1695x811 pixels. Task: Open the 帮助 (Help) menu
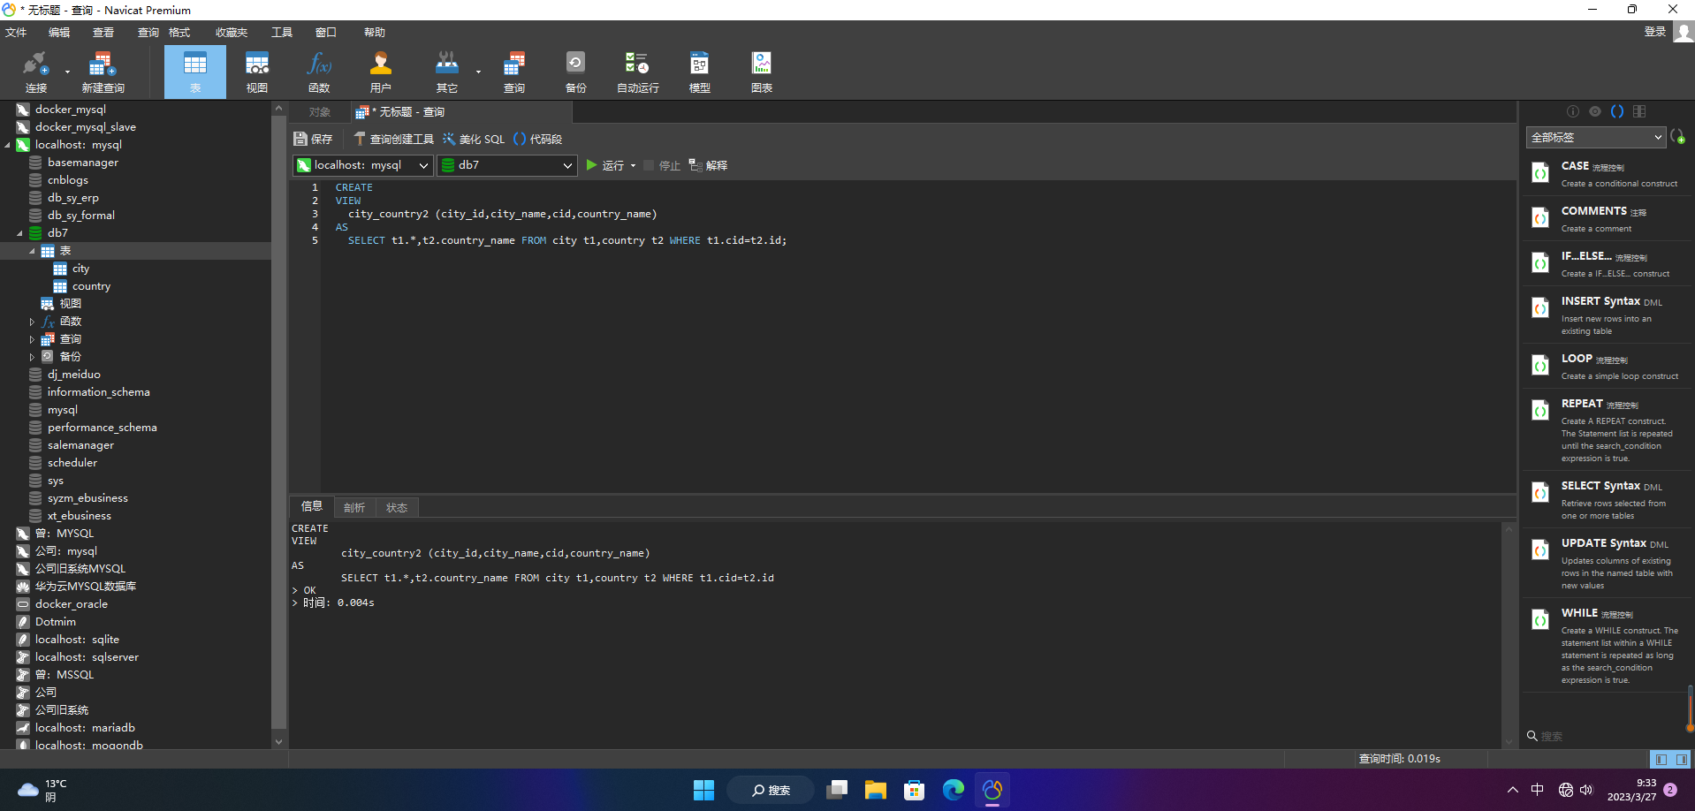(375, 33)
